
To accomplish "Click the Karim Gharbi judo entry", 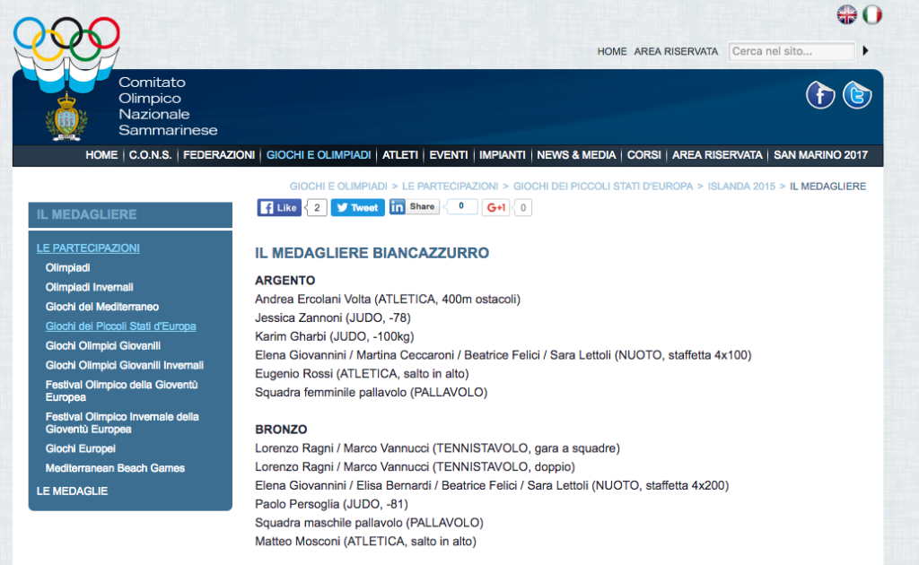I will point(334,336).
